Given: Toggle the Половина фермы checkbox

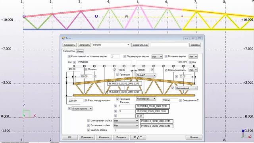Looking at the screenshot, I should pos(166,56).
